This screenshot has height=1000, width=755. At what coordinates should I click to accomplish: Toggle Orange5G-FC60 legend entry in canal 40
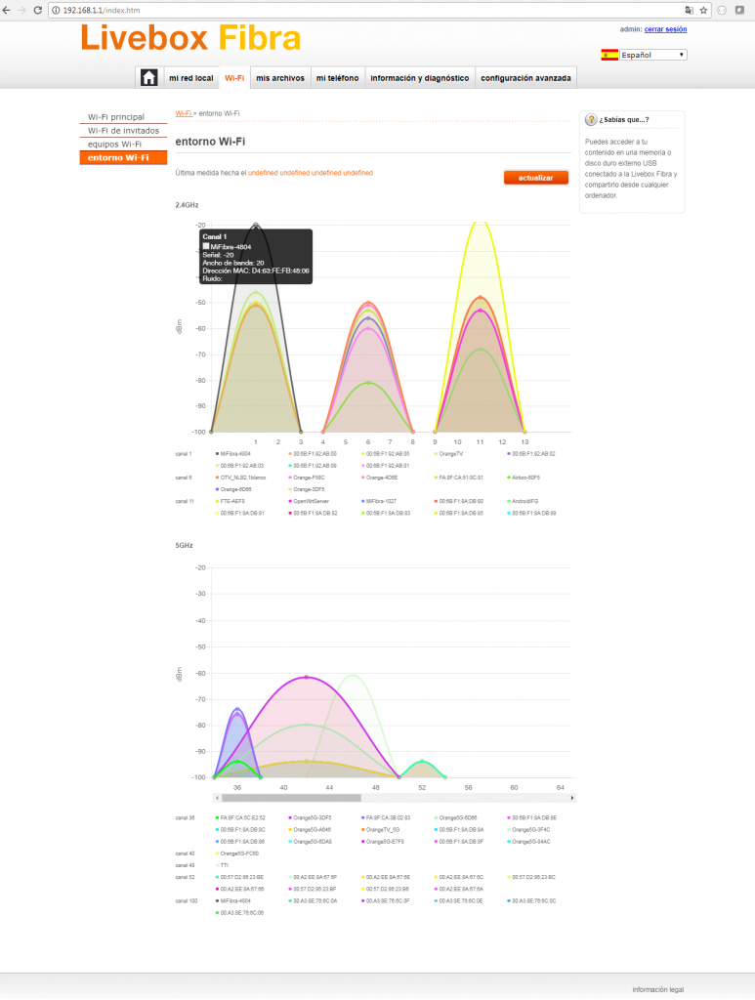click(237, 854)
